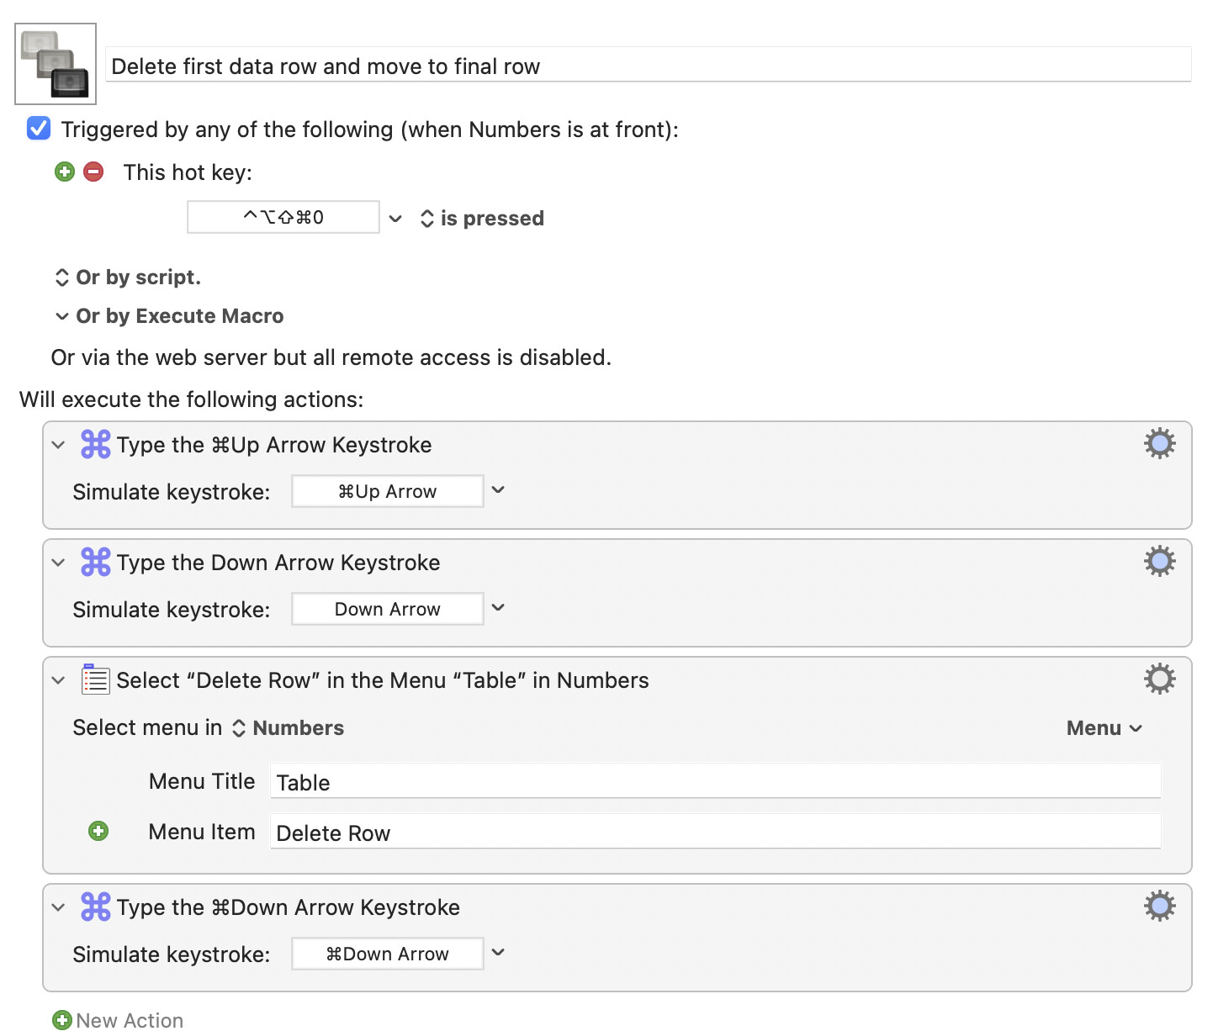
Task: Toggle the 'Triggered by any of the following' checkbox
Action: [x=39, y=129]
